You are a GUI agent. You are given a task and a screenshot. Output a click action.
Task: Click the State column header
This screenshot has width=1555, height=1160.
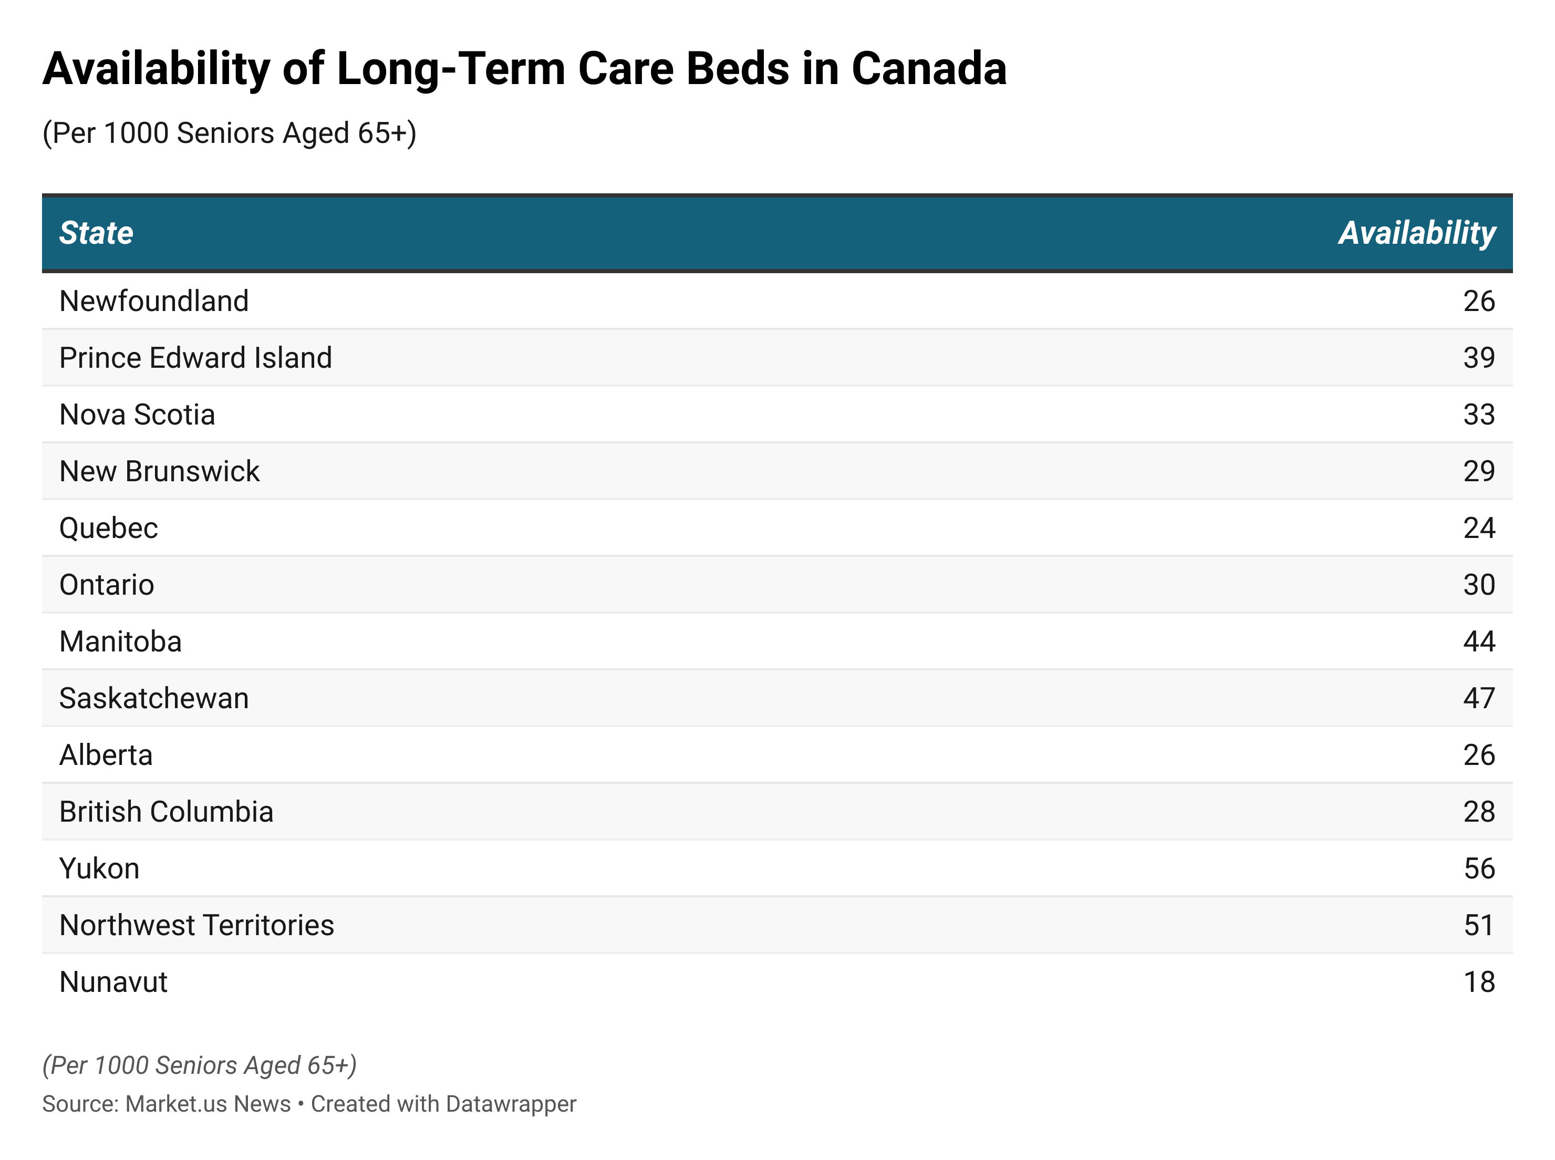pos(96,233)
